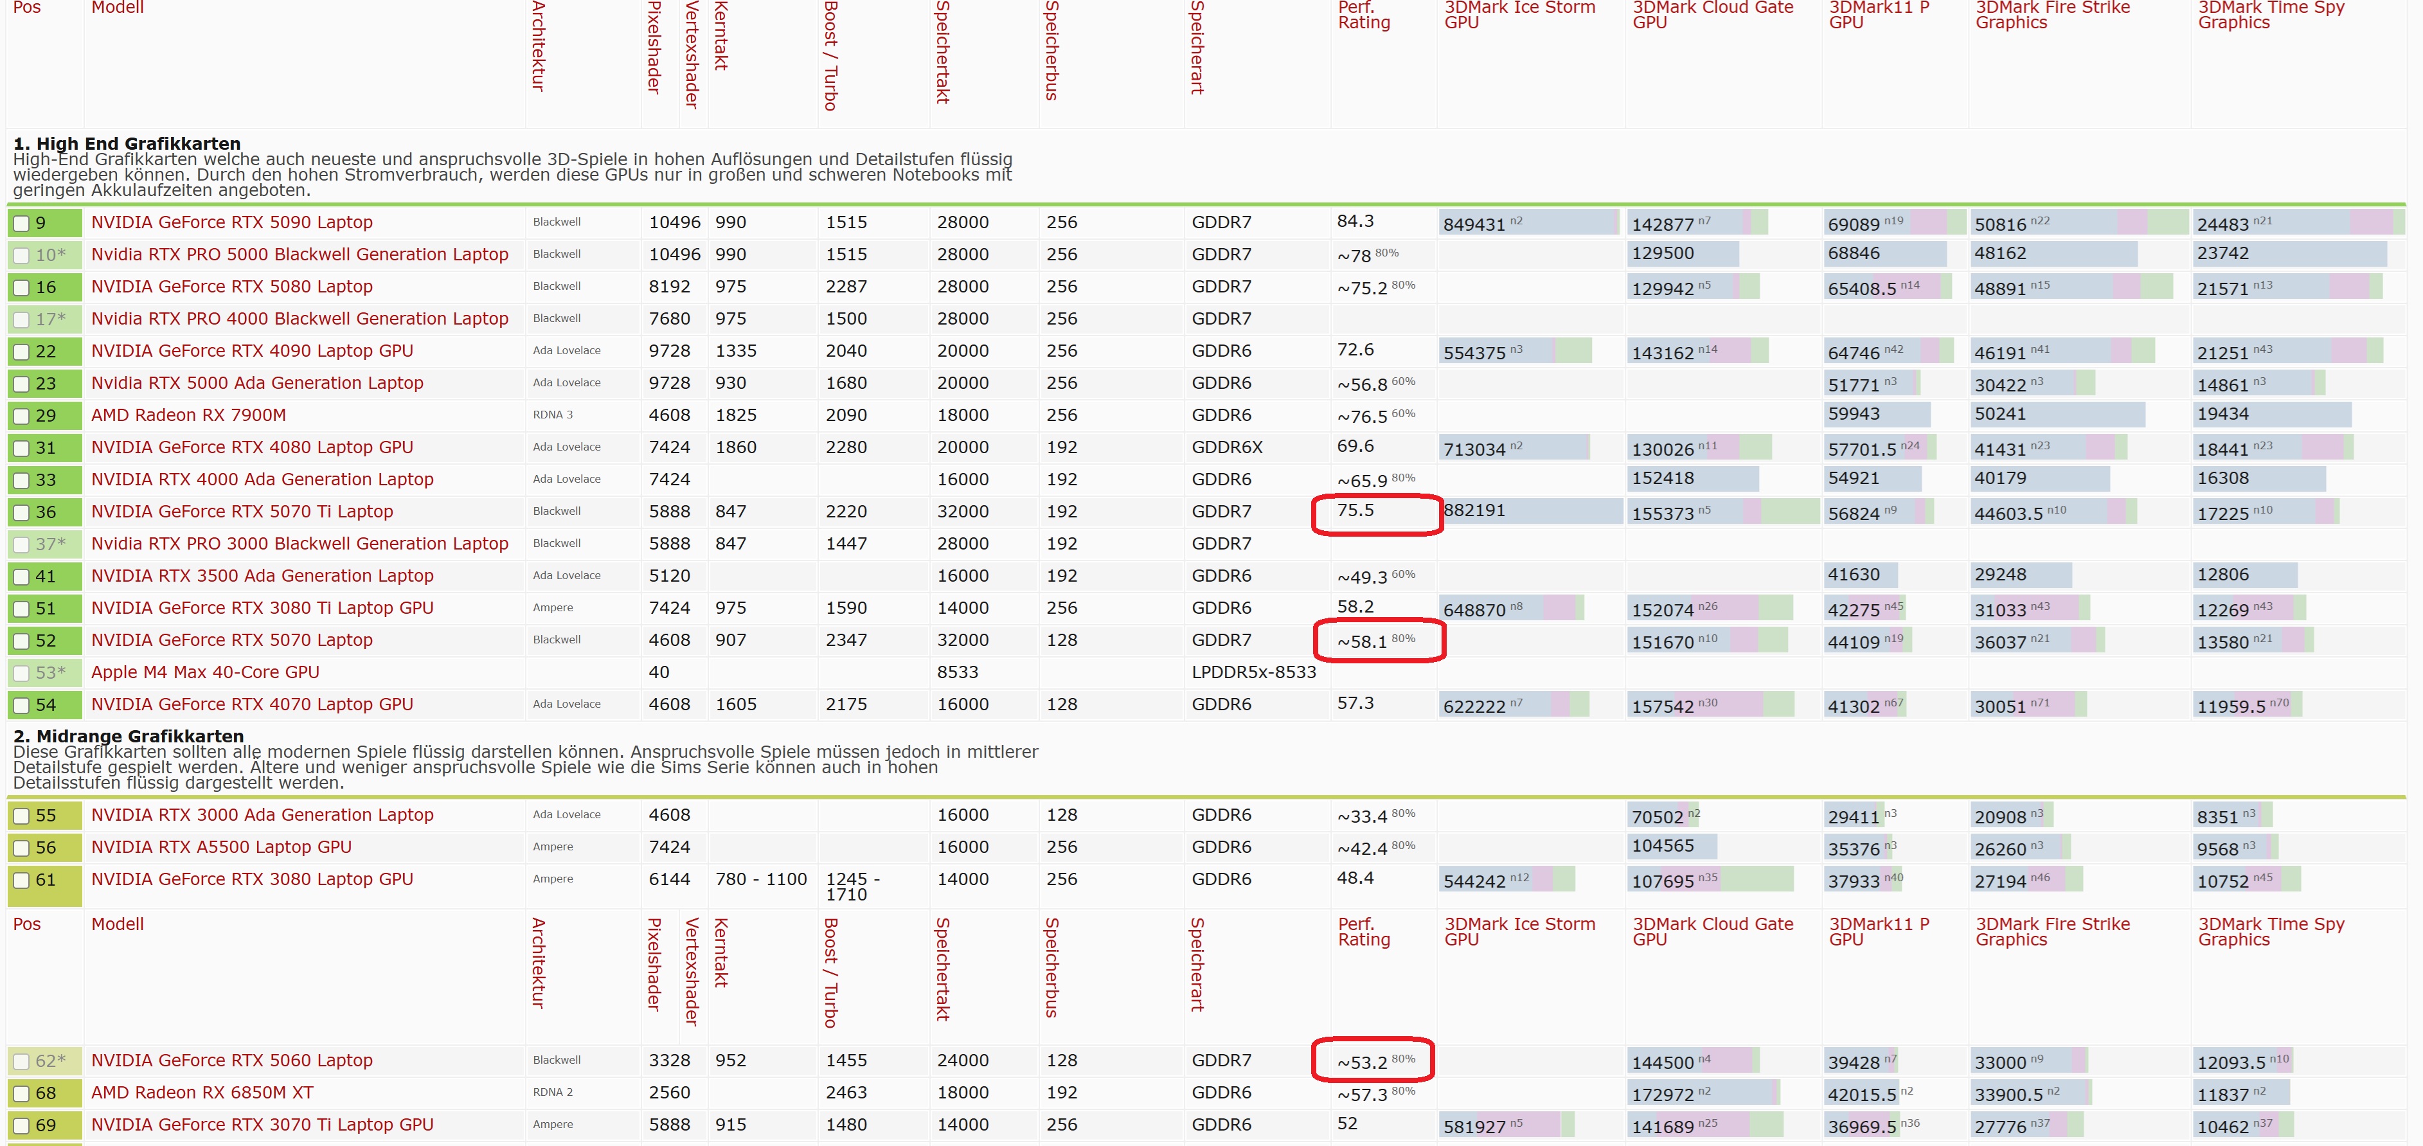Select the checkbox next to RTX 5070 Ti Laptop
Viewport: 2423px width, 1146px height.
(x=22, y=513)
